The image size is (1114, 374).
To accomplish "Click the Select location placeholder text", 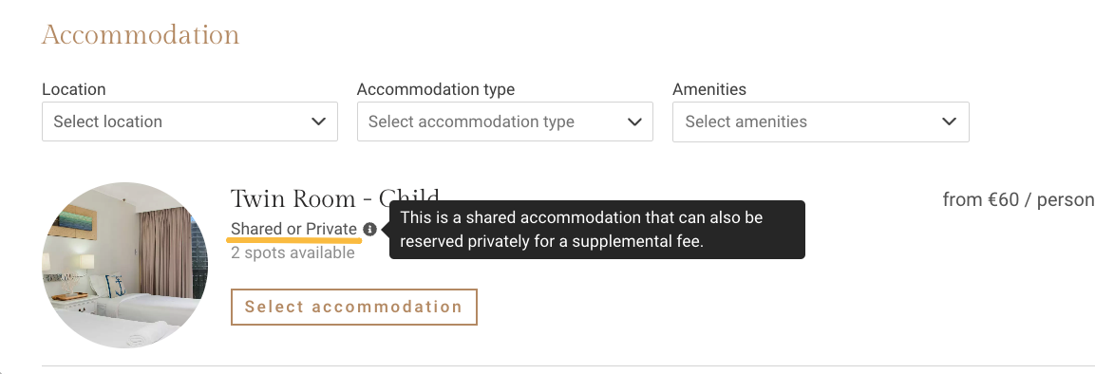I will click(108, 122).
